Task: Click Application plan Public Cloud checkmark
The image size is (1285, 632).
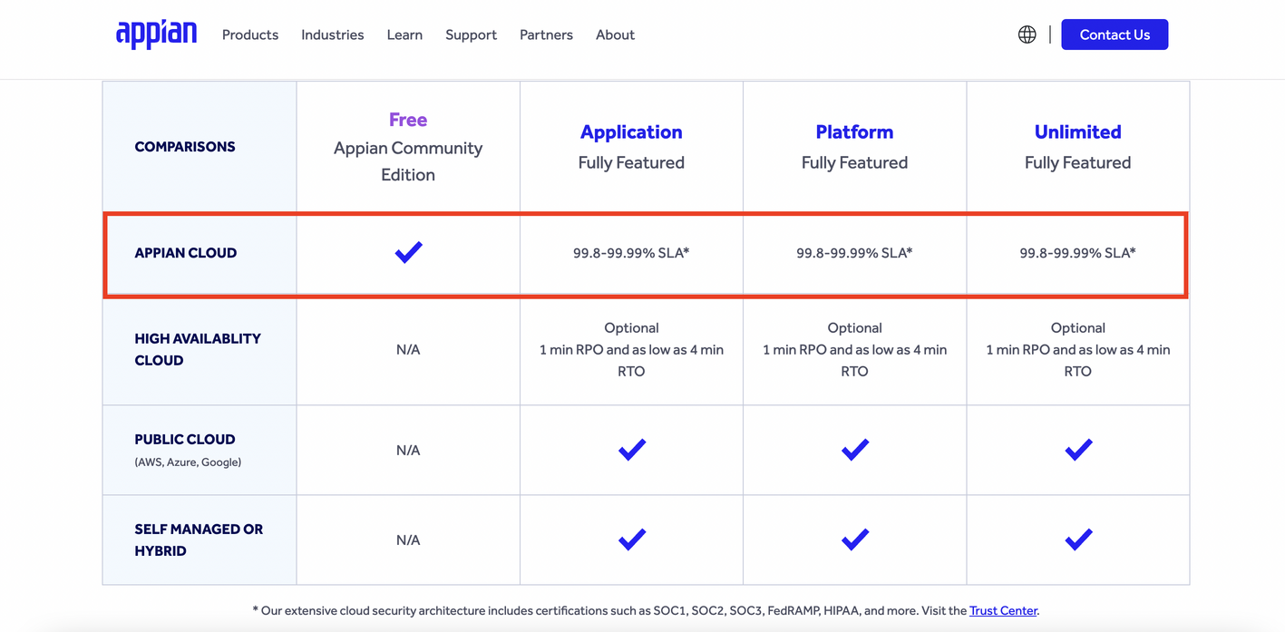Action: [631, 450]
